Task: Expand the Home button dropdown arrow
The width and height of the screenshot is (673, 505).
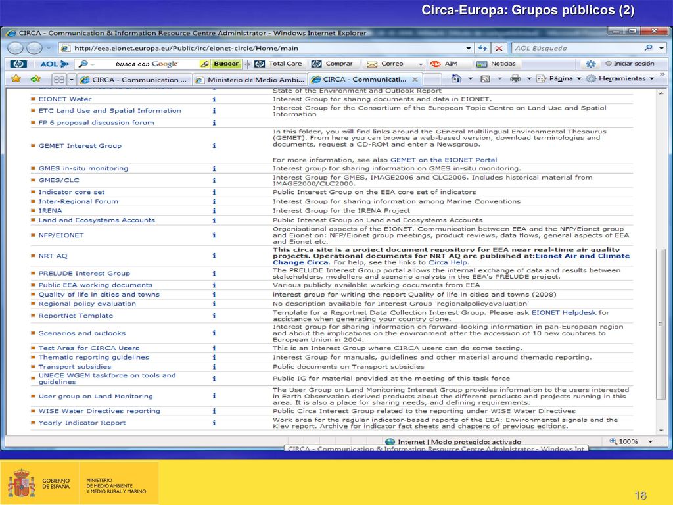Action: click(x=471, y=79)
